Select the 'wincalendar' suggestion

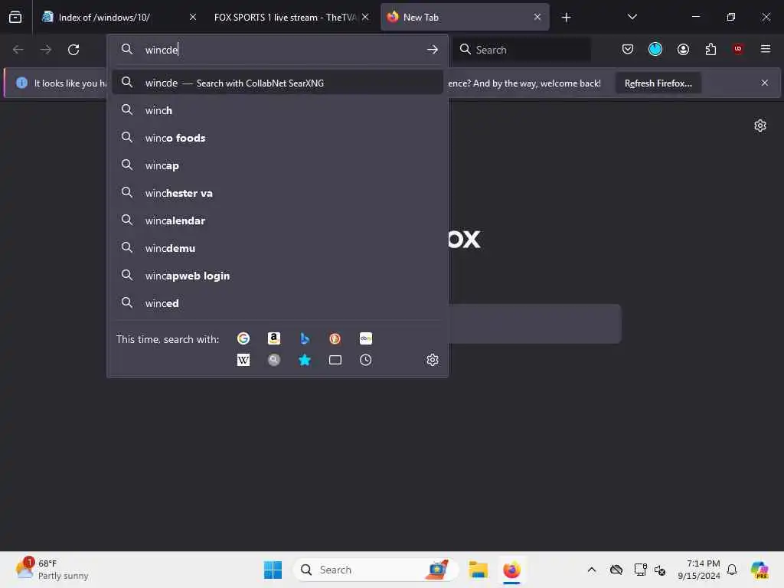[x=277, y=220]
